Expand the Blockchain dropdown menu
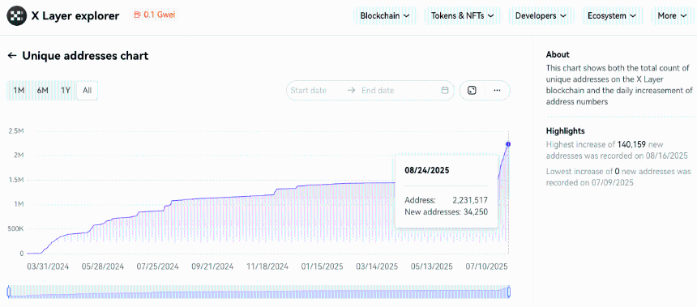 385,15
